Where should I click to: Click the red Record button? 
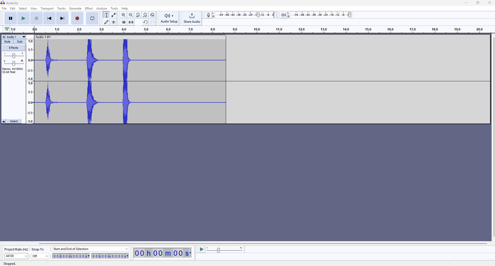tap(77, 18)
